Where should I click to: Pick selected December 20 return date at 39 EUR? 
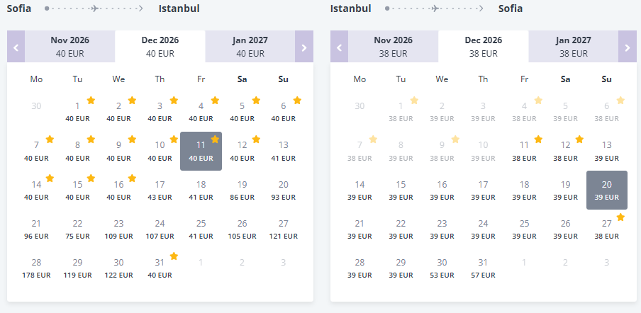[x=607, y=190]
